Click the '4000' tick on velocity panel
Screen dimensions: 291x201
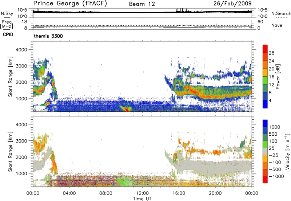21,124
